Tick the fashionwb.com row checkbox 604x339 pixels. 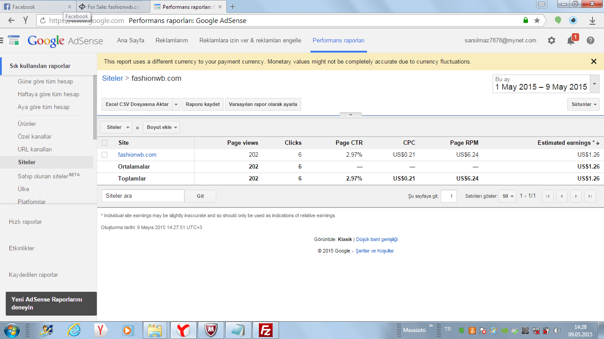(105, 154)
